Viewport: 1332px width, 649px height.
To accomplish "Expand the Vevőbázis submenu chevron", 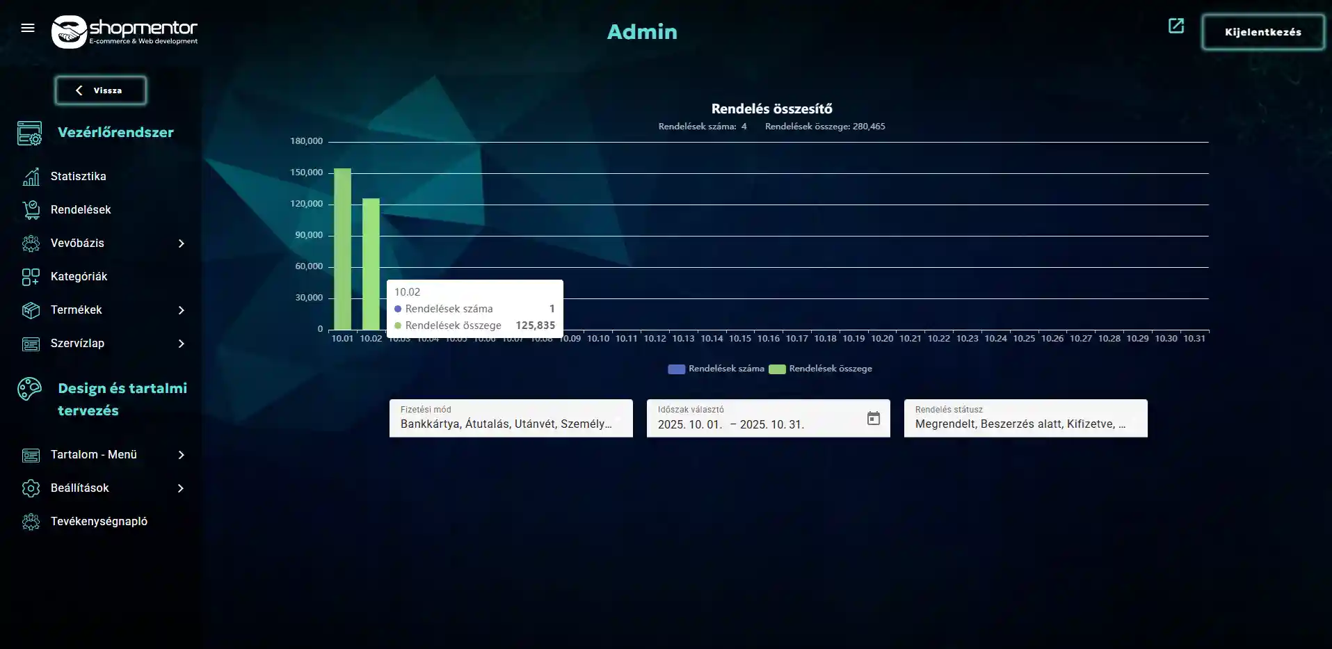I will [x=181, y=243].
